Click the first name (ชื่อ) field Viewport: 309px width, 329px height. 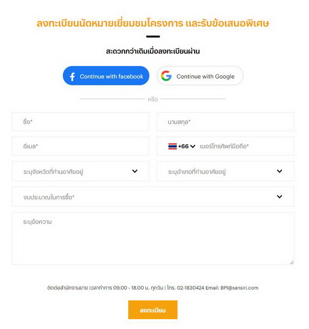point(80,122)
